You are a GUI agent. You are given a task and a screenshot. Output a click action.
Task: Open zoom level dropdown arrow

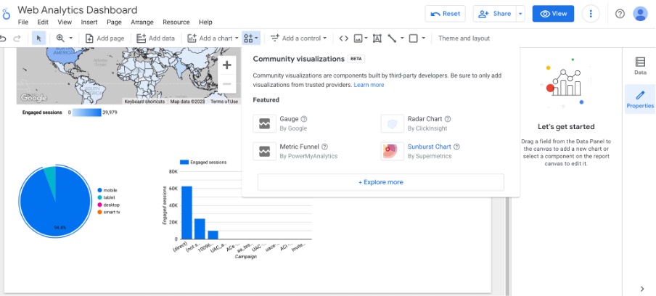[x=70, y=38]
